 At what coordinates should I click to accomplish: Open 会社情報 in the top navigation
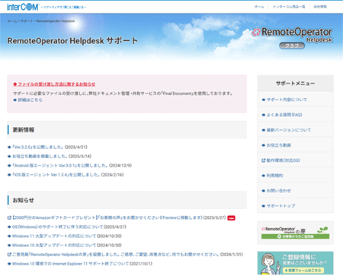tap(320, 7)
